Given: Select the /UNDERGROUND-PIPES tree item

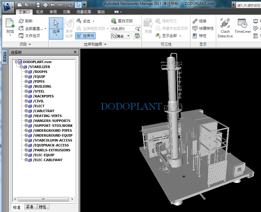Looking at the screenshot, I should coord(53,131).
